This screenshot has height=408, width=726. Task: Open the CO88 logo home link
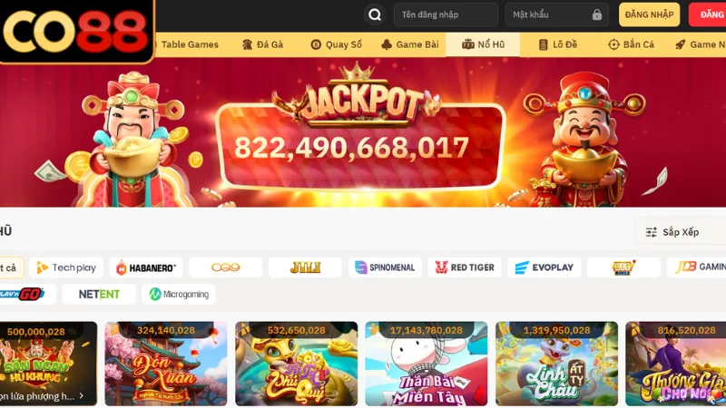click(x=77, y=31)
